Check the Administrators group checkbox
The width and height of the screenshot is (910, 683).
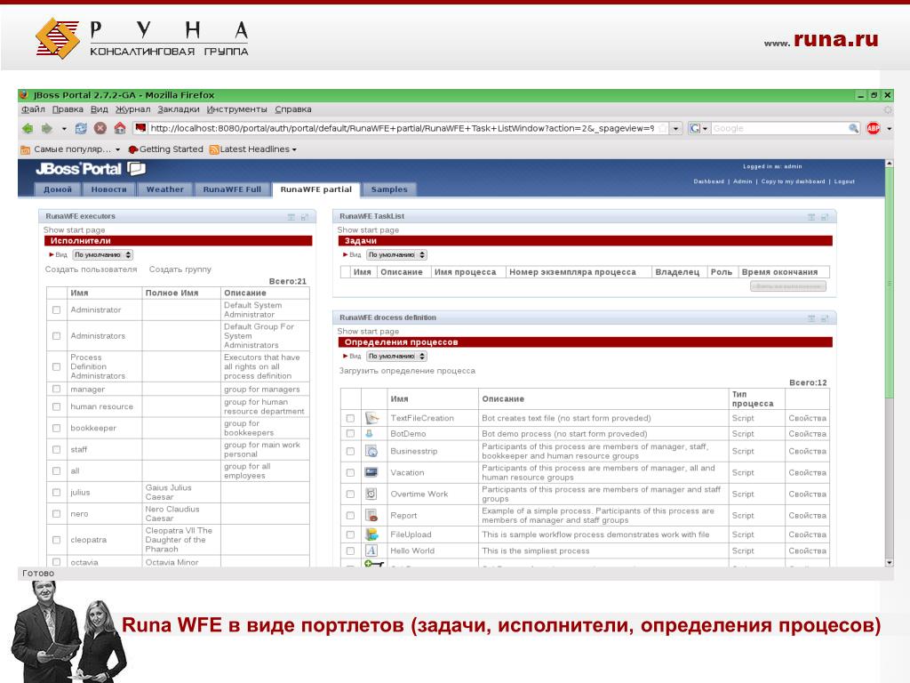tap(56, 335)
